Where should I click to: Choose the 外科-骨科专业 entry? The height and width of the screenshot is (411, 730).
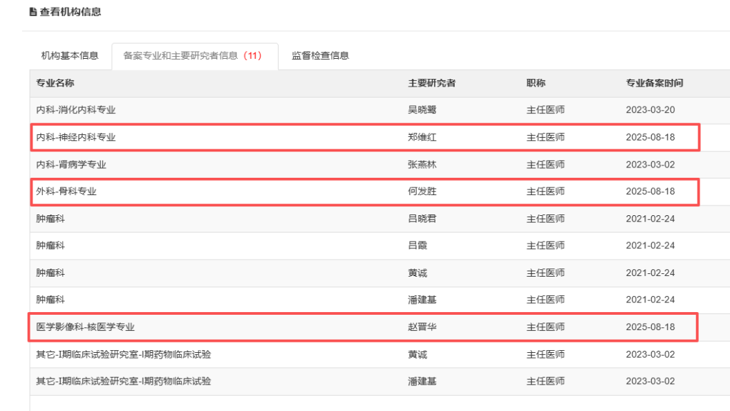[x=66, y=192]
